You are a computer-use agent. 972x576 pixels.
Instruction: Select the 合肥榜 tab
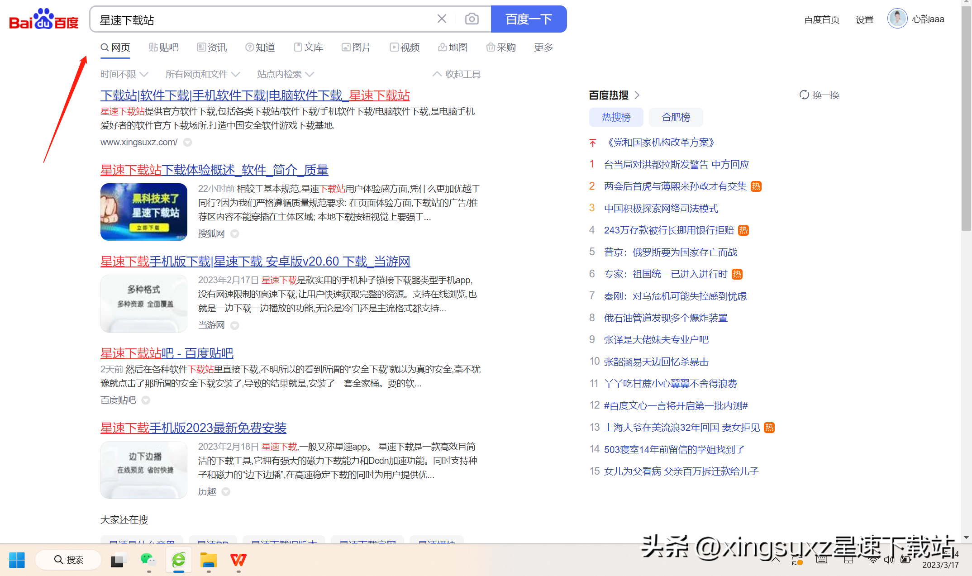click(676, 117)
